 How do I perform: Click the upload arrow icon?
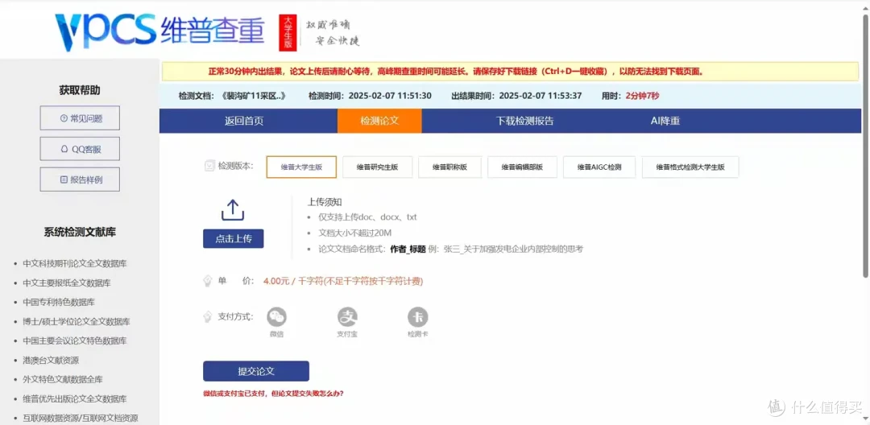tap(233, 211)
